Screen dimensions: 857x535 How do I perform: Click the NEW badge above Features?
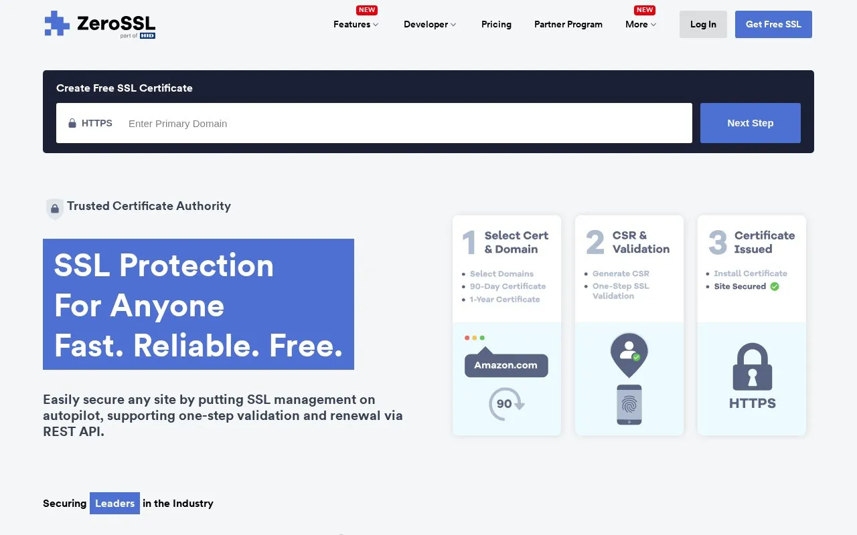pos(367,10)
